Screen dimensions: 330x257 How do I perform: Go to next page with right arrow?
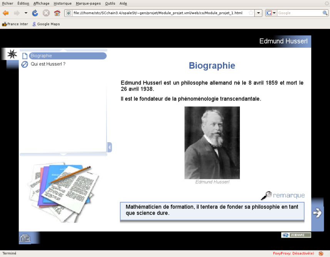coord(317,213)
